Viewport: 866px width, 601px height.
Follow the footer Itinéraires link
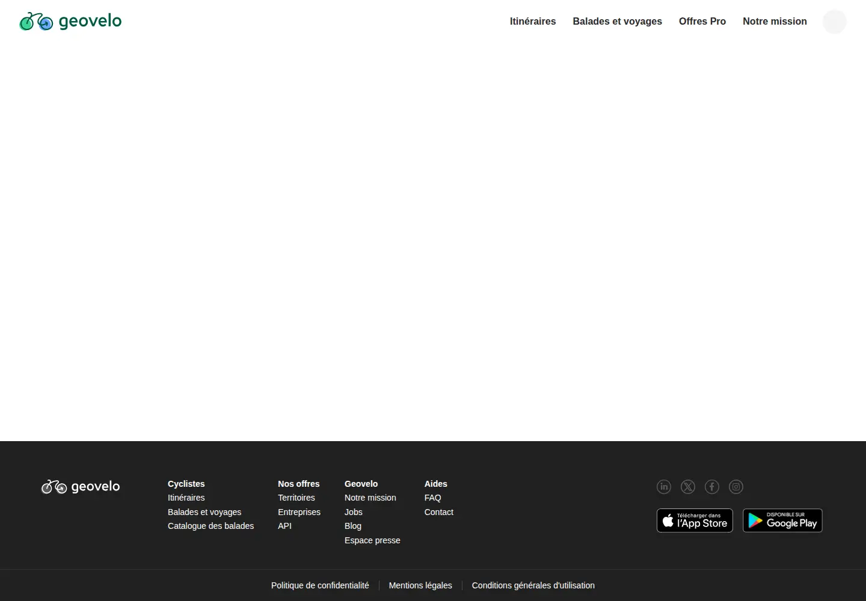[186, 498]
